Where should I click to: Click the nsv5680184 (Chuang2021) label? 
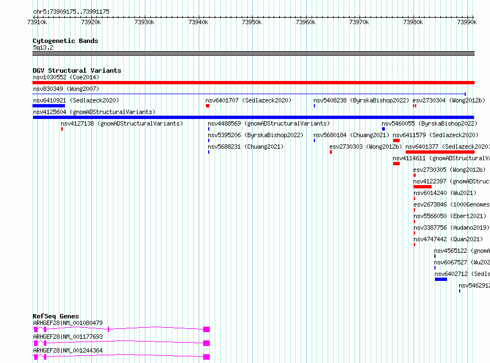click(x=351, y=135)
